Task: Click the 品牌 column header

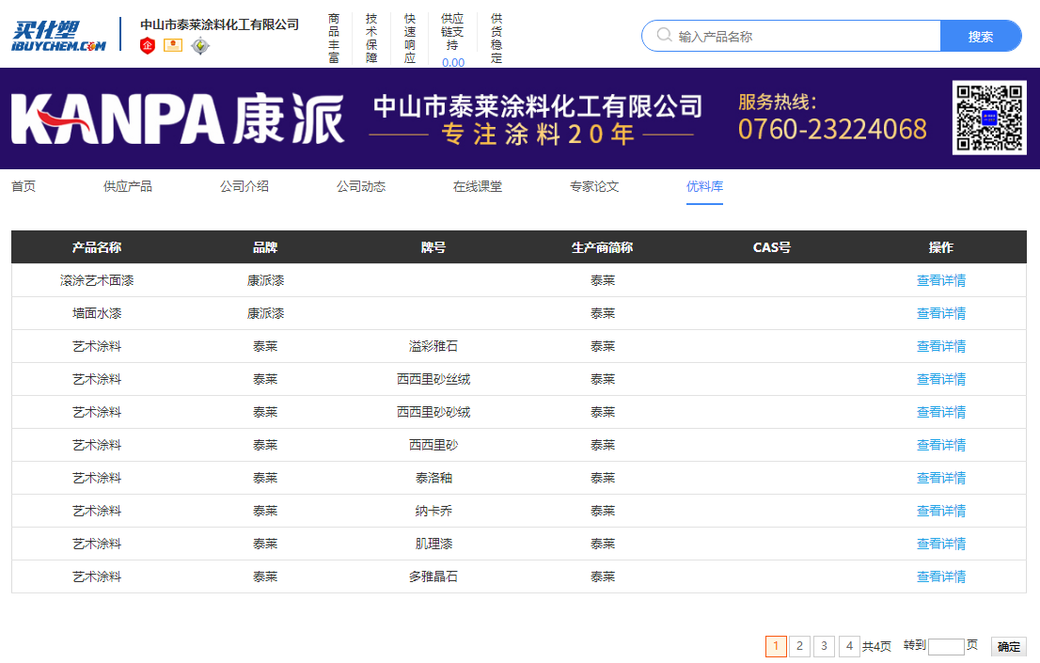Action: (265, 247)
